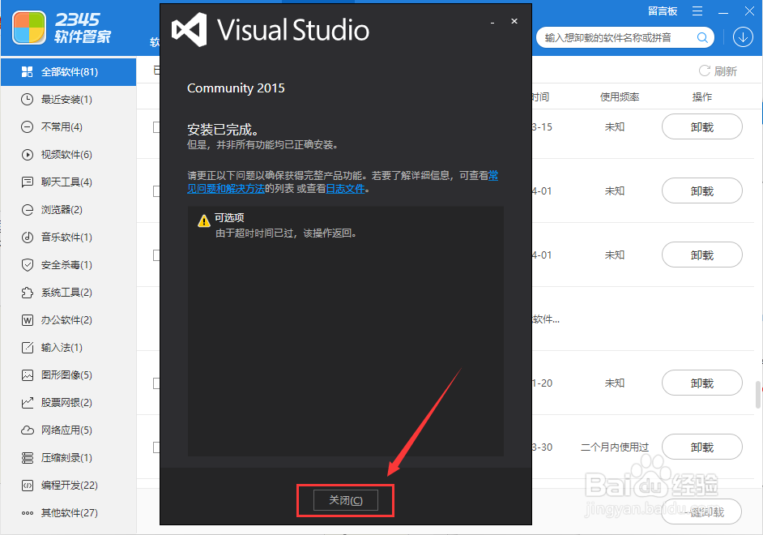Select 图形图像(5) category
763x535 pixels.
(x=69, y=374)
